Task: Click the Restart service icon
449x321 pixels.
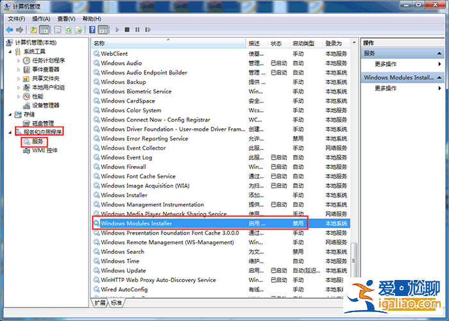Action: pyautogui.click(x=148, y=29)
